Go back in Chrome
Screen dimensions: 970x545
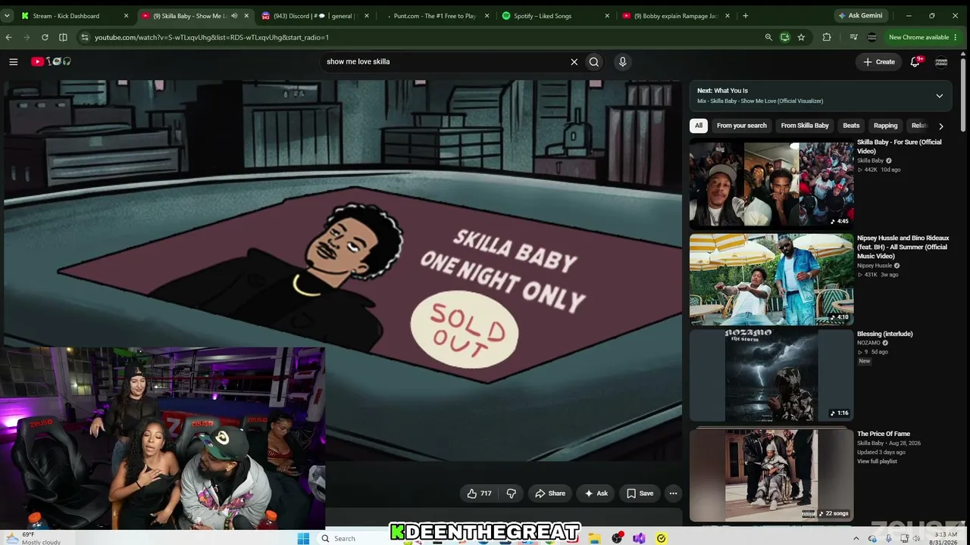coord(8,37)
